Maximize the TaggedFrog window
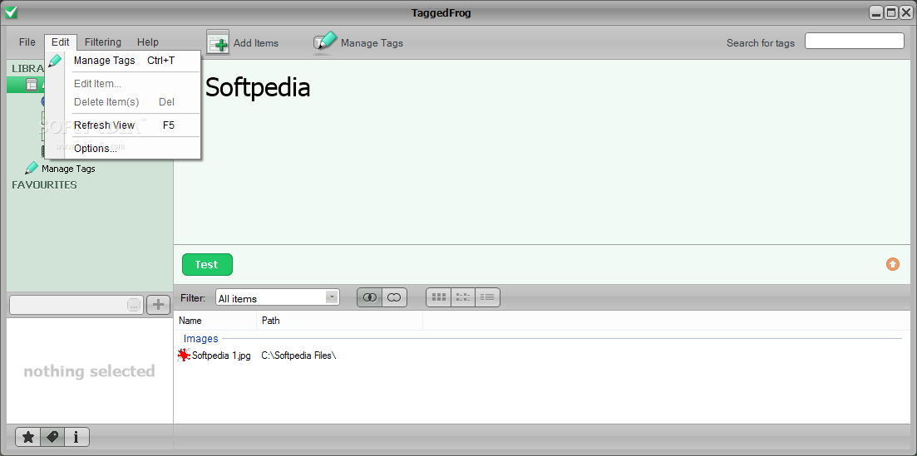Image resolution: width=917 pixels, height=456 pixels. pyautogui.click(x=890, y=12)
